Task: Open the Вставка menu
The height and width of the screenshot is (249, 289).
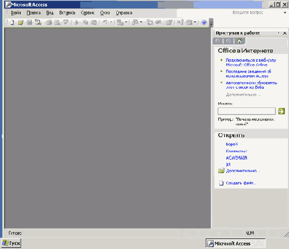Action: (67, 13)
